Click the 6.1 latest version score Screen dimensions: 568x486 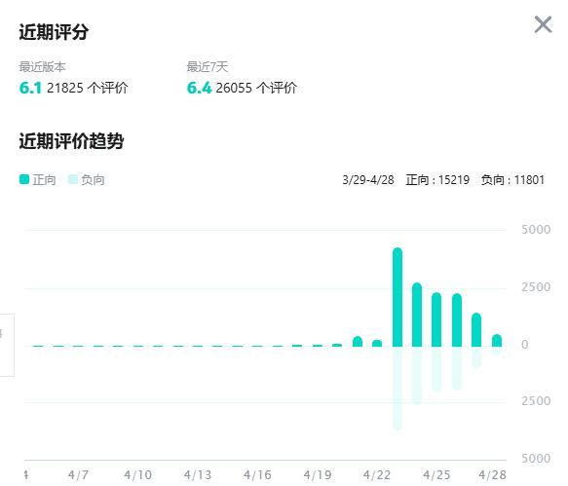[30, 88]
